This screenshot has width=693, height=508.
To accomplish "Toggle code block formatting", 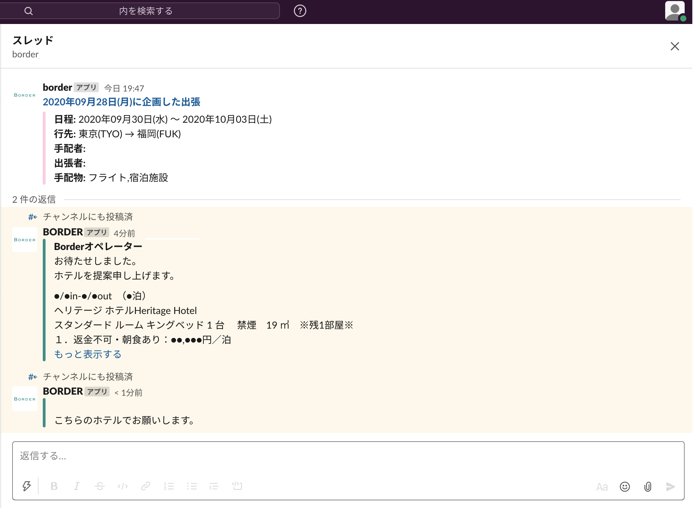I will (x=237, y=486).
